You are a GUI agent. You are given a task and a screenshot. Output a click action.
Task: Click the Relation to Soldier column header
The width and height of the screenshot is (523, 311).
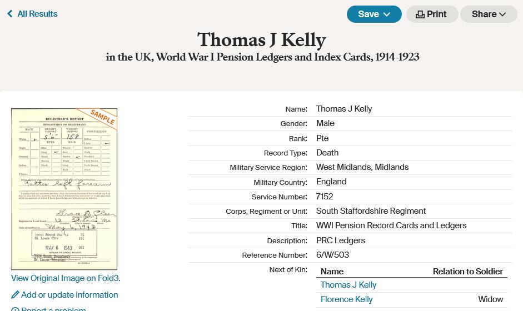(467, 272)
